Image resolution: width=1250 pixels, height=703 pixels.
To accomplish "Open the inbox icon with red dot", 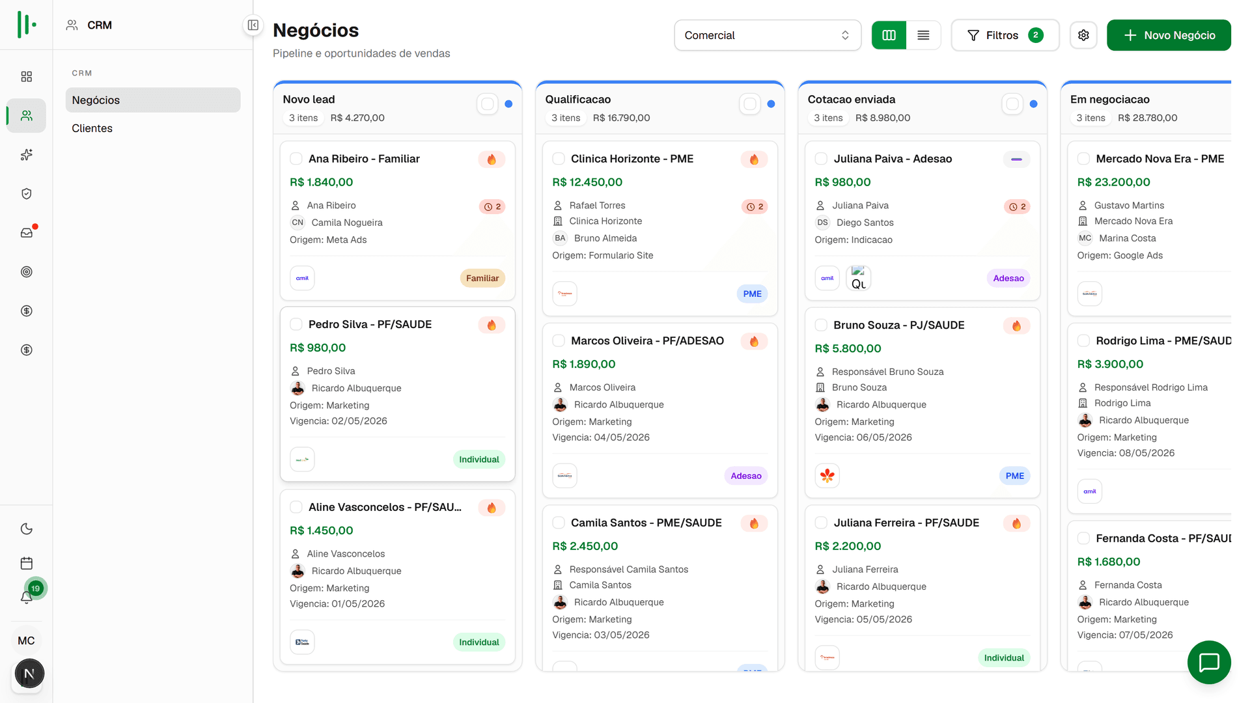I will pyautogui.click(x=26, y=233).
